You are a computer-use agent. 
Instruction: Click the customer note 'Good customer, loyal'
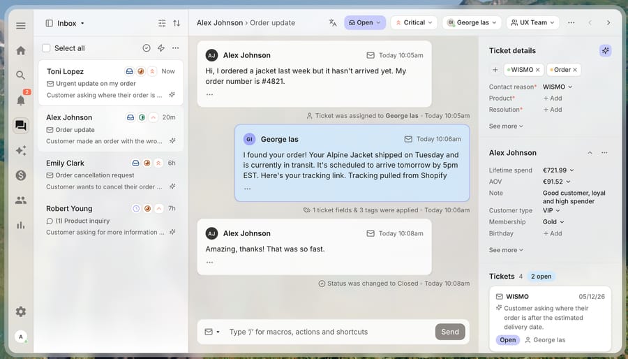click(x=574, y=197)
